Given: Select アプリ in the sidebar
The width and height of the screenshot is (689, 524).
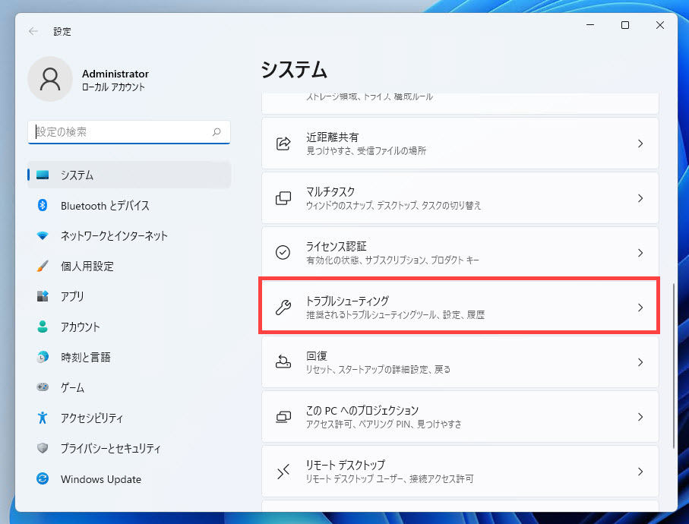Looking at the screenshot, I should [x=72, y=297].
